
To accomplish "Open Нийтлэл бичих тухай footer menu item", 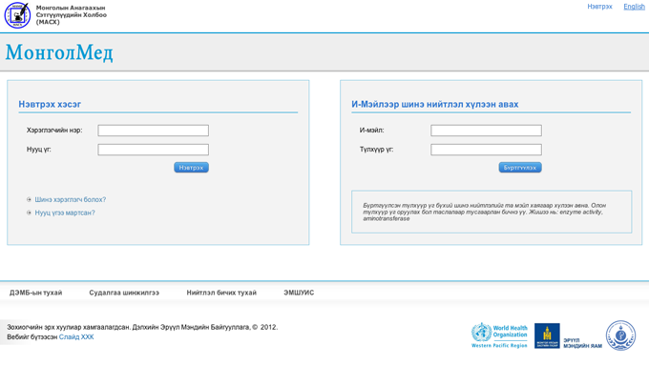I will (221, 293).
